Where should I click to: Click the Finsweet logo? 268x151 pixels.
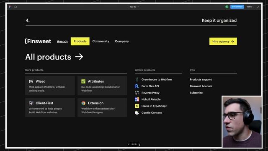point(38,41)
